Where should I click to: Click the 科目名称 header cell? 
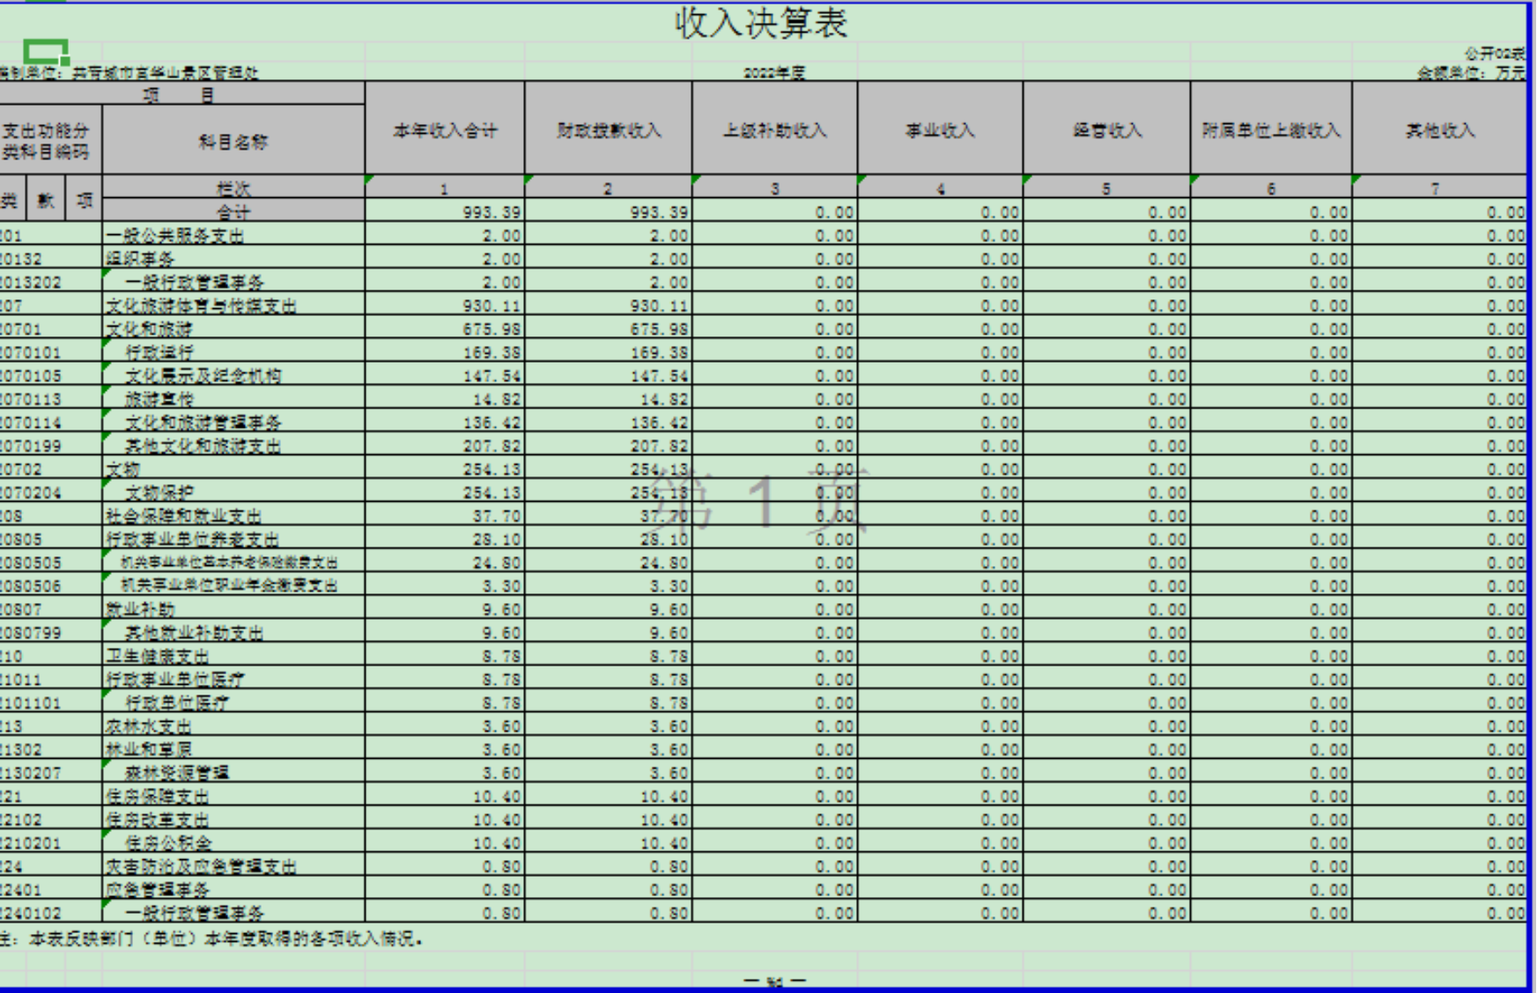coord(233,141)
